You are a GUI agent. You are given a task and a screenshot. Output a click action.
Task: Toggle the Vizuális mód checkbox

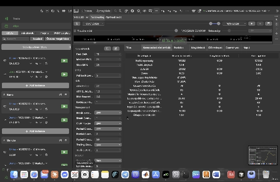click(75, 31)
